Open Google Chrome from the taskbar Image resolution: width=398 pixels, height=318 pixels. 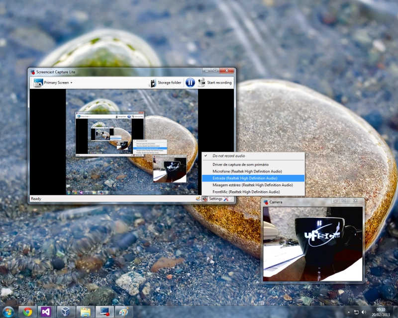[x=28, y=312]
